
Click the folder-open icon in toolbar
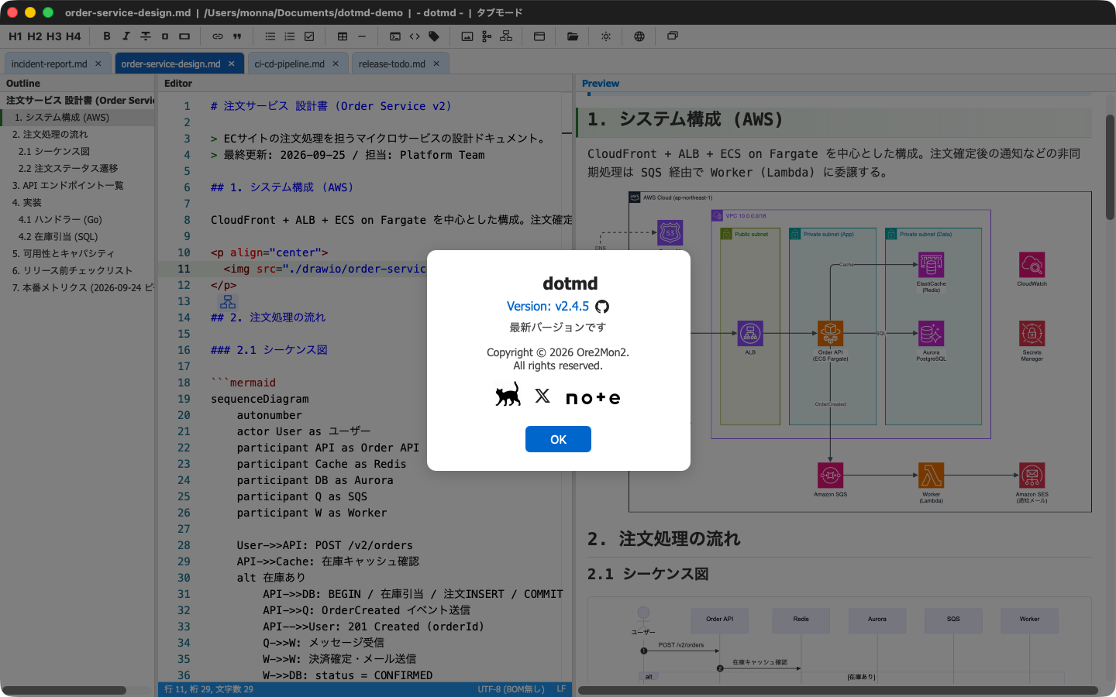tap(573, 36)
